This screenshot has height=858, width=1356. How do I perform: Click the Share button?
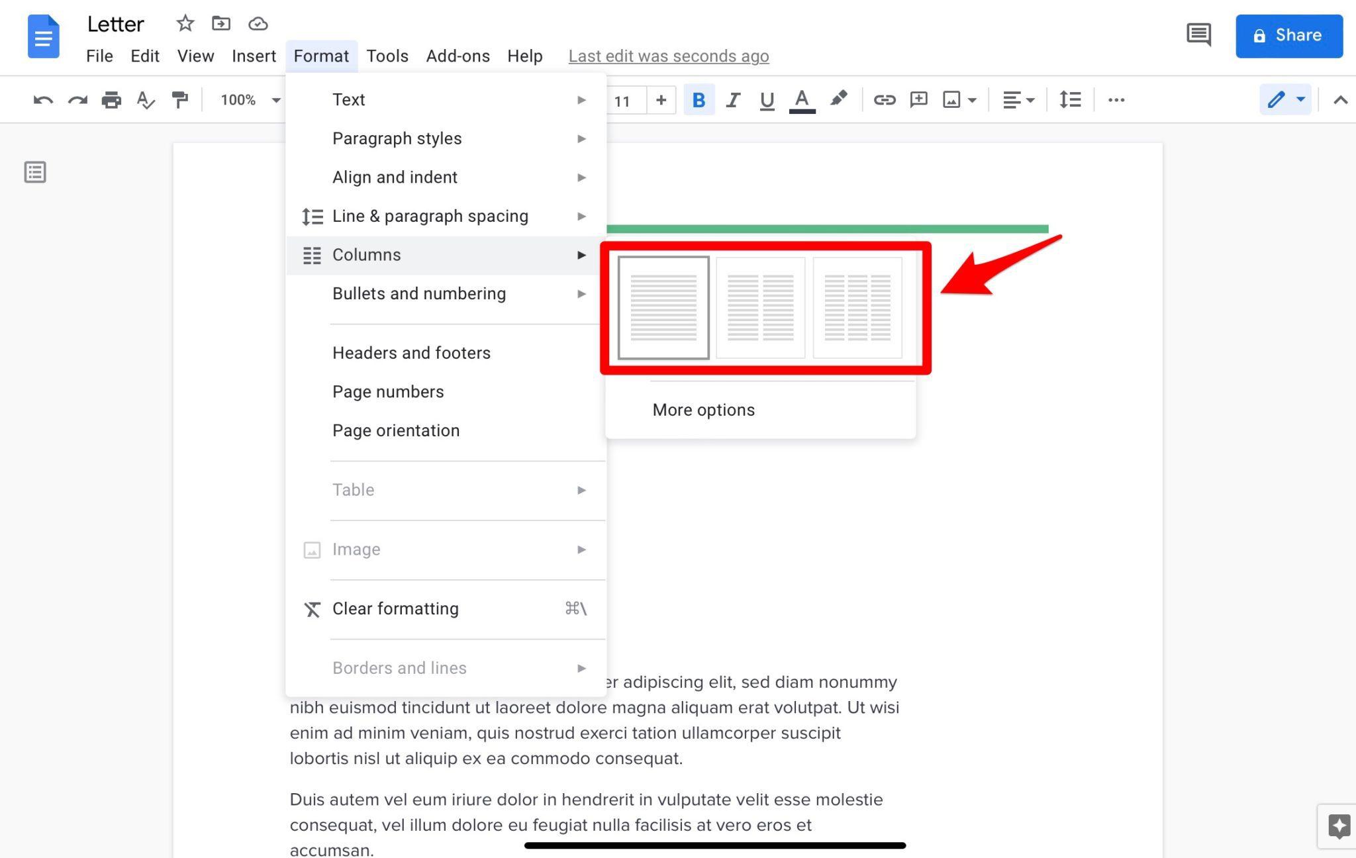coord(1288,35)
